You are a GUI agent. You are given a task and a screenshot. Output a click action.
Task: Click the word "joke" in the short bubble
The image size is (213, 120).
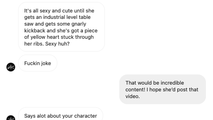pyautogui.click(x=46, y=63)
